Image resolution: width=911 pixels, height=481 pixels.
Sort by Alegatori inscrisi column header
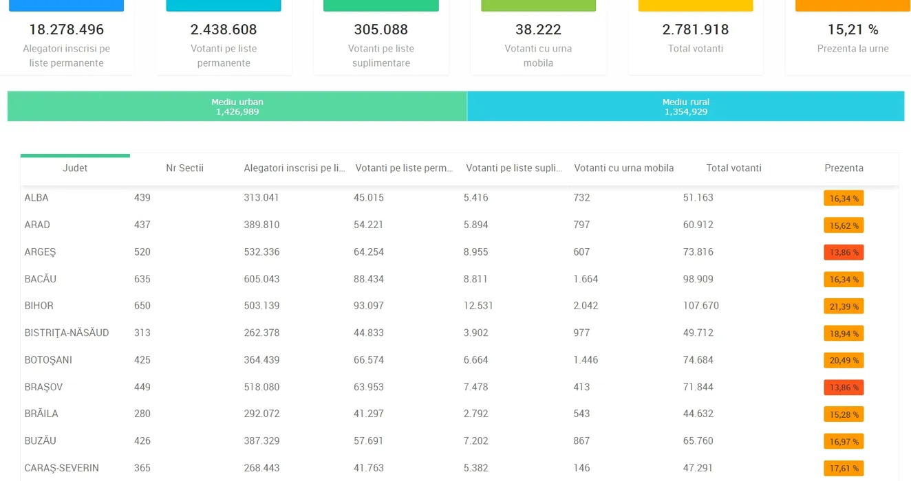point(294,168)
